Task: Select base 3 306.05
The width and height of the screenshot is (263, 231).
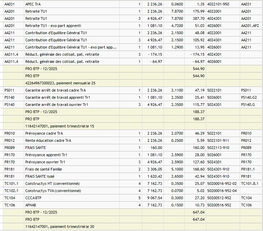Action: tap(155, 169)
